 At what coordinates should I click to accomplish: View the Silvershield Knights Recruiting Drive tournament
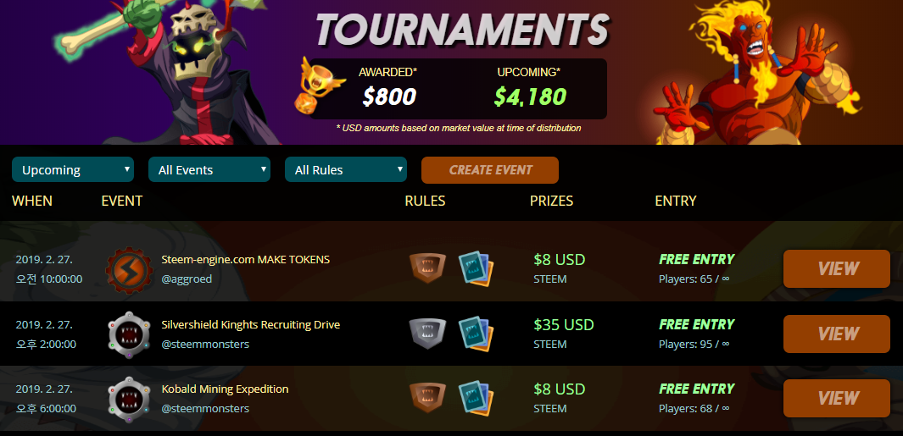point(837,334)
